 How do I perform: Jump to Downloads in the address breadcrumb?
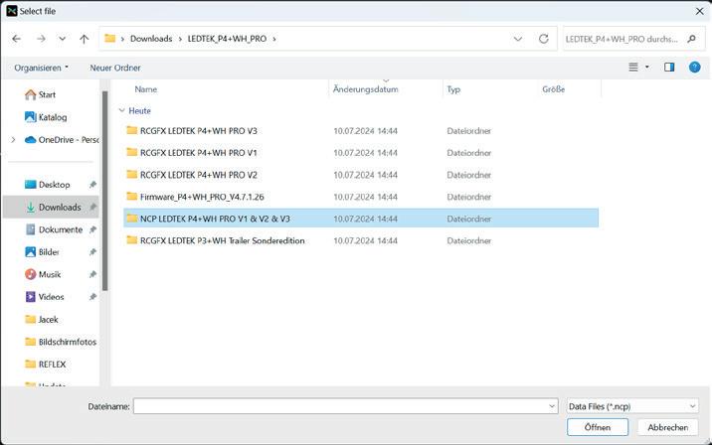(x=151, y=39)
